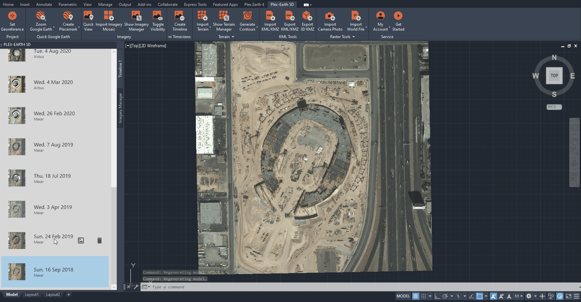Select Create Placemark tool

click(68, 21)
